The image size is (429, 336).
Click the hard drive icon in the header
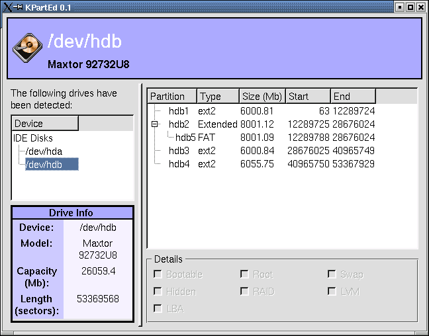tap(27, 48)
